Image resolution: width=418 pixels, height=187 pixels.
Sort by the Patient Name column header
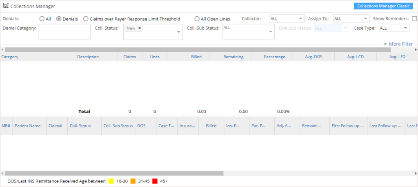tap(27, 126)
